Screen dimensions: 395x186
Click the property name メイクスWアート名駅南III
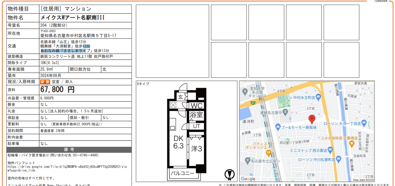coord(72,18)
